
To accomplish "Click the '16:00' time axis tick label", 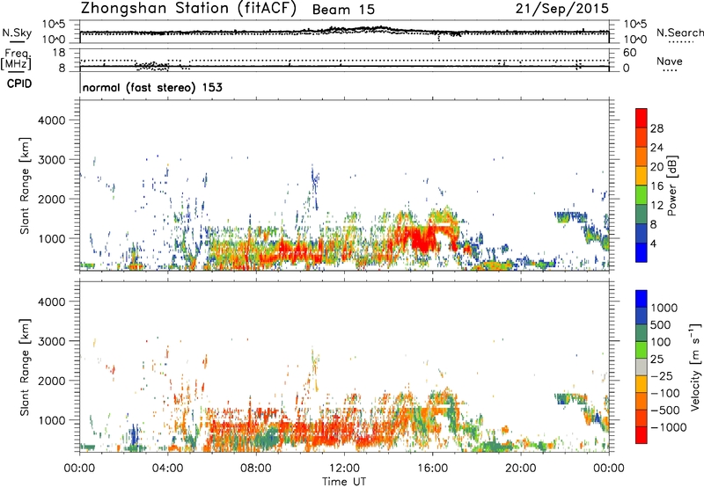I will pyautogui.click(x=432, y=469).
